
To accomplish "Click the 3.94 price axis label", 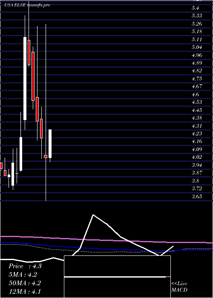I will pos(197,165).
